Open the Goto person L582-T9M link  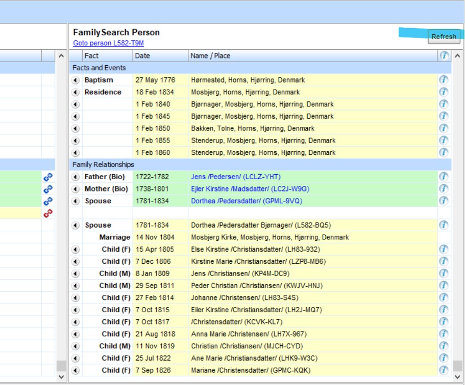(x=108, y=43)
